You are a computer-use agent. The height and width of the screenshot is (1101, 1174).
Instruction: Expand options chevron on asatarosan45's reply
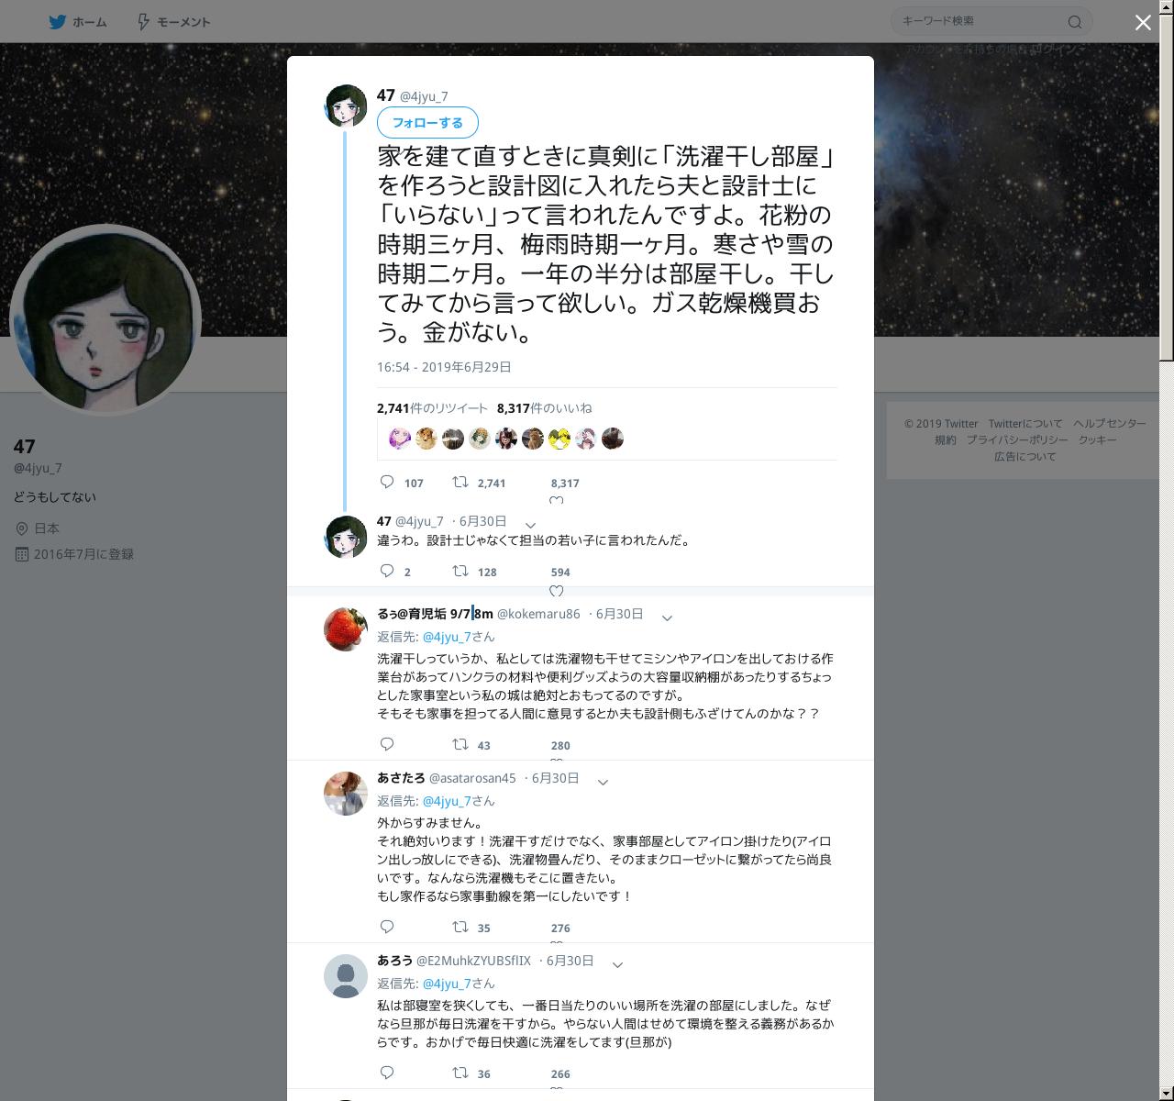603,782
